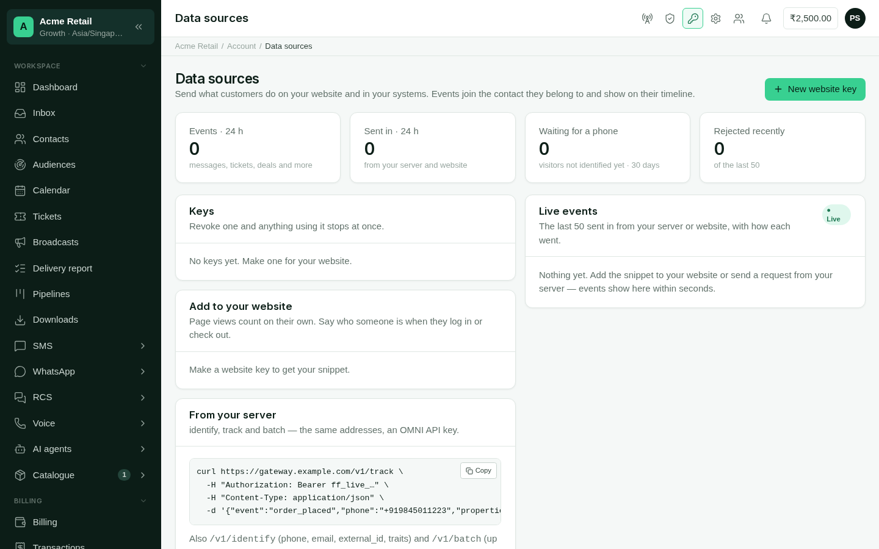The image size is (879, 549).
Task: Click 'Make a website key to get your snippet.'
Action: tap(269, 370)
